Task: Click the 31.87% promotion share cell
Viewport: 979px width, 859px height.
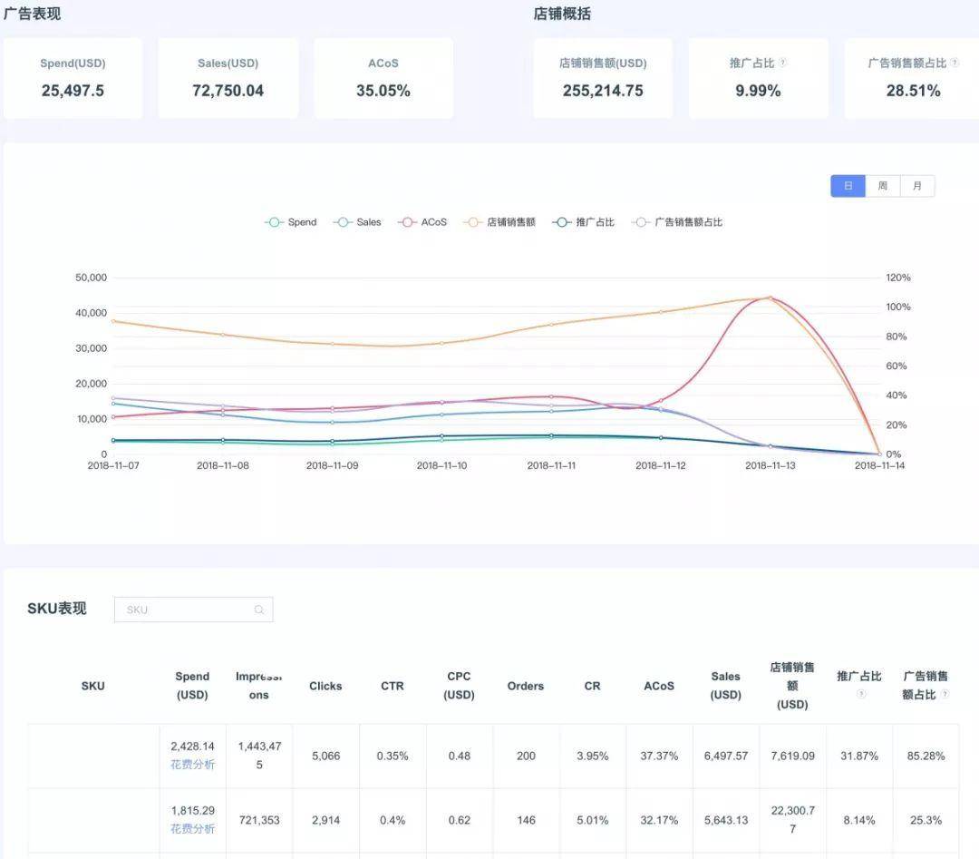Action: [859, 756]
